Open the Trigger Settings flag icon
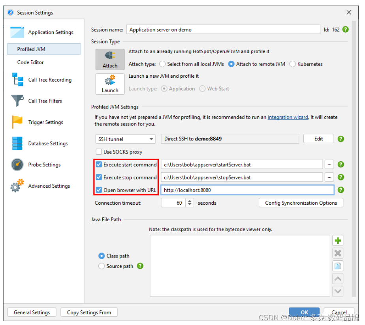The width and height of the screenshot is (365, 325). point(17,122)
